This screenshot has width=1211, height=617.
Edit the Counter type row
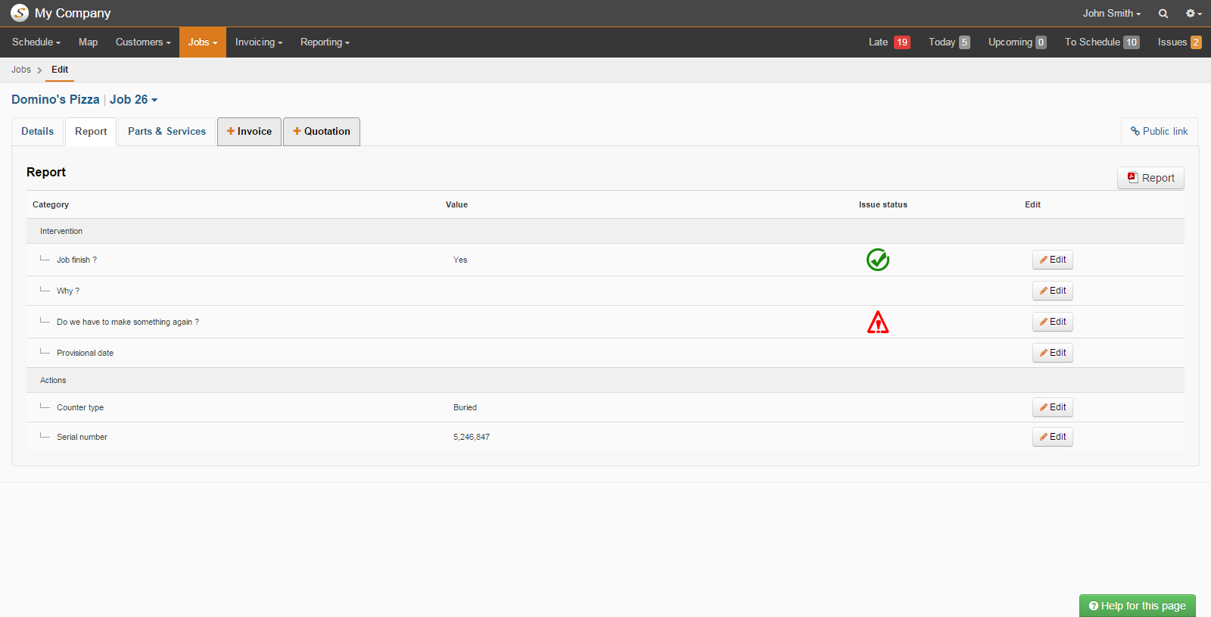tap(1052, 407)
